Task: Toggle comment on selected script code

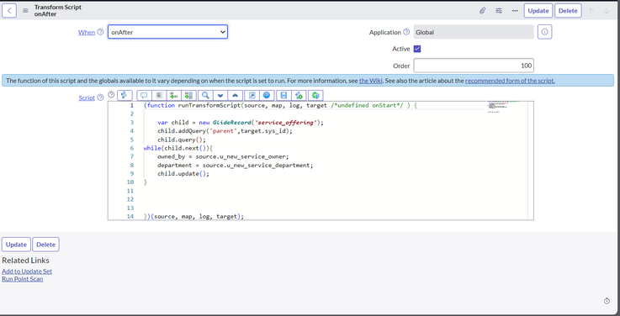Action: 144,95
